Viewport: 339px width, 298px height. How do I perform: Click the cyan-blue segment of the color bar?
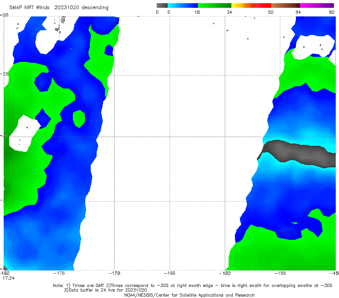point(183,6)
